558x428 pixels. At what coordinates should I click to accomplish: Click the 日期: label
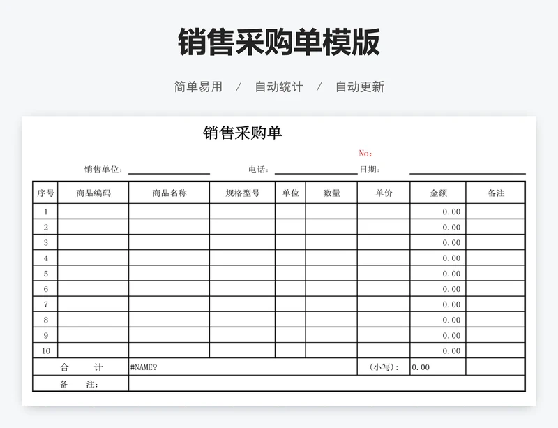[x=370, y=169]
